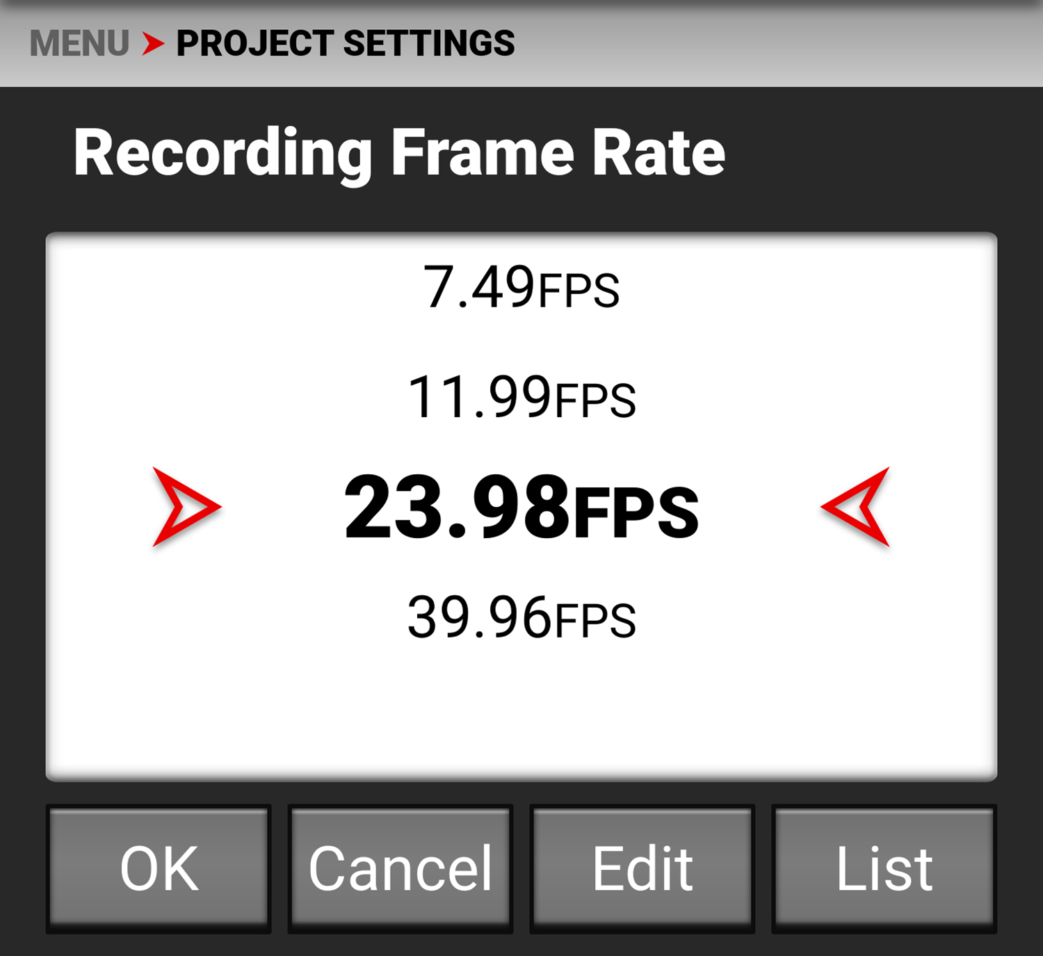Click white panel space right of 39.96FPS
Viewport: 1043px width, 956px height.
click(800, 617)
